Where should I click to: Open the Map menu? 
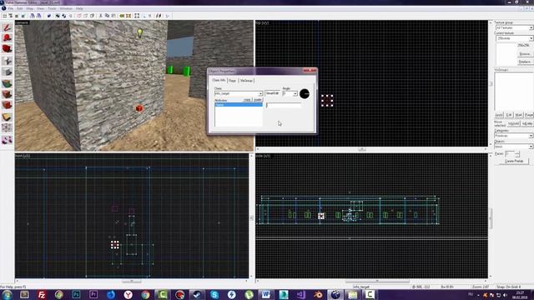30,8
